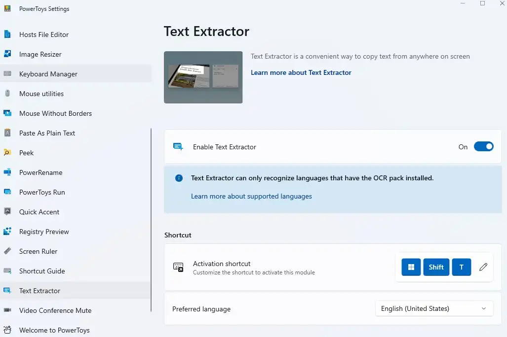Click the Quick Accent sidebar icon
Viewport: 507px width, 337px height.
[x=7, y=211]
